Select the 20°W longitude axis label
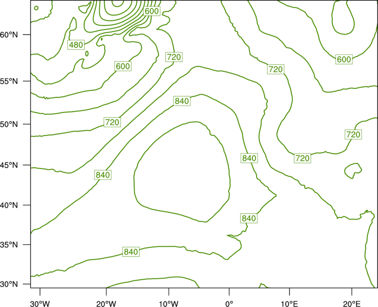 point(106,304)
